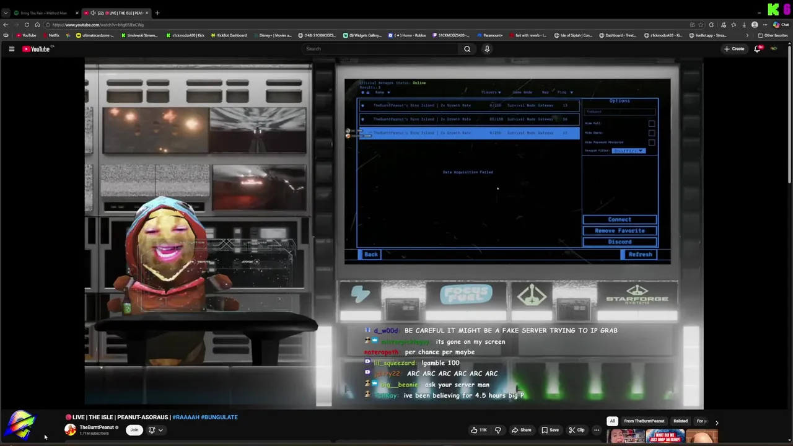Screen dimensions: 793x446
Task: Open the ultimatecardzone bookmark
Action: [x=95, y=35]
